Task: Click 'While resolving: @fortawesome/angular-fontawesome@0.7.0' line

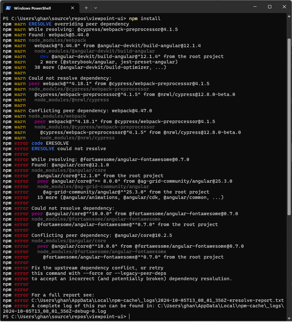Action: click(x=110, y=159)
